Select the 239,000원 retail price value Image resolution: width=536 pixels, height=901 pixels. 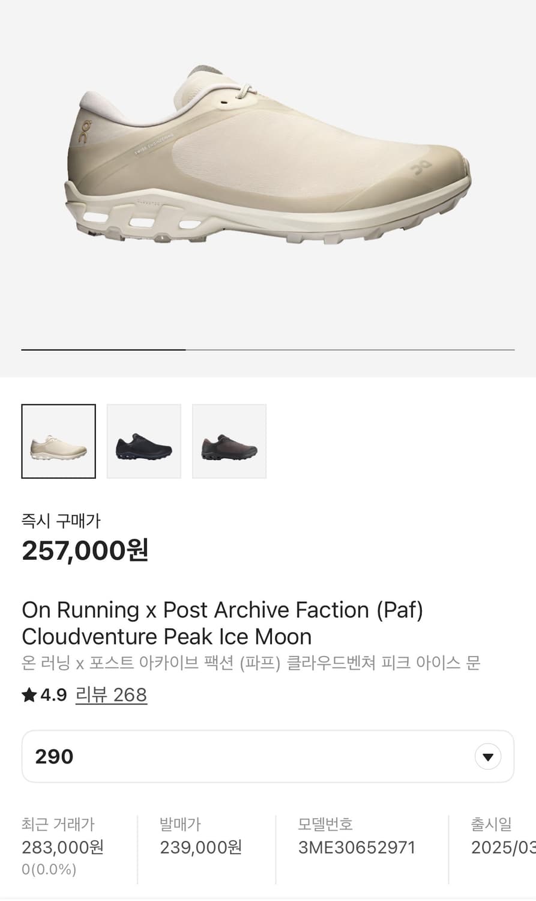tap(200, 848)
